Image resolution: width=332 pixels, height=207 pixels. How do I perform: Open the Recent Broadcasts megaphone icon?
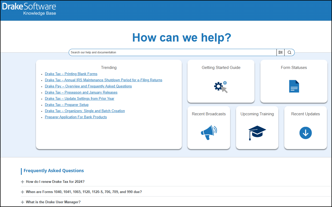coord(209,132)
